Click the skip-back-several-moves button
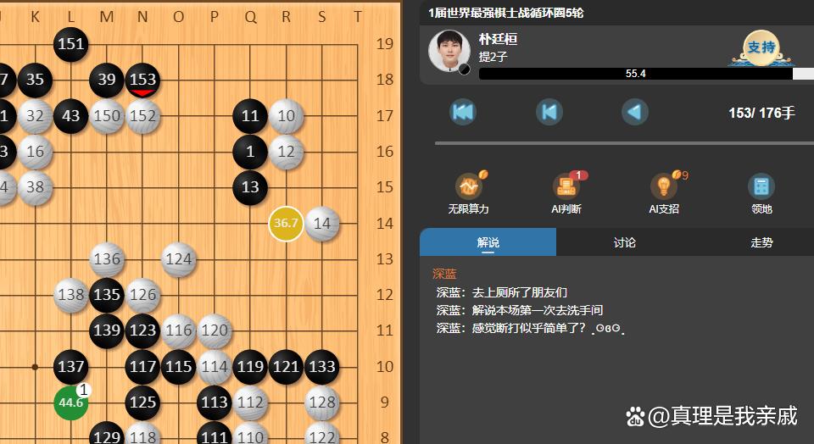Viewport: 814px width, 444px height. [x=549, y=112]
